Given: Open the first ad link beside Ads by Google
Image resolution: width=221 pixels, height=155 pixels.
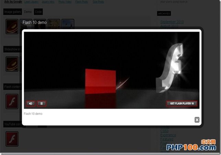Looking at the screenshot, I should (31, 2).
